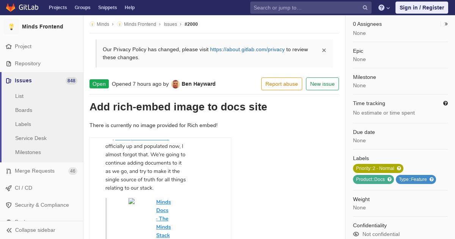Click Ben Hayward's avatar
Screen dimensions: 455x239
pyautogui.click(x=175, y=84)
